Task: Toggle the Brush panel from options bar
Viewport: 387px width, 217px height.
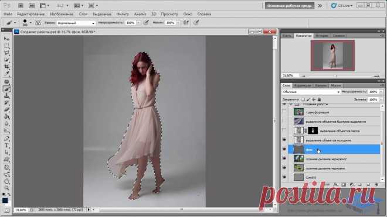Action: coord(38,23)
